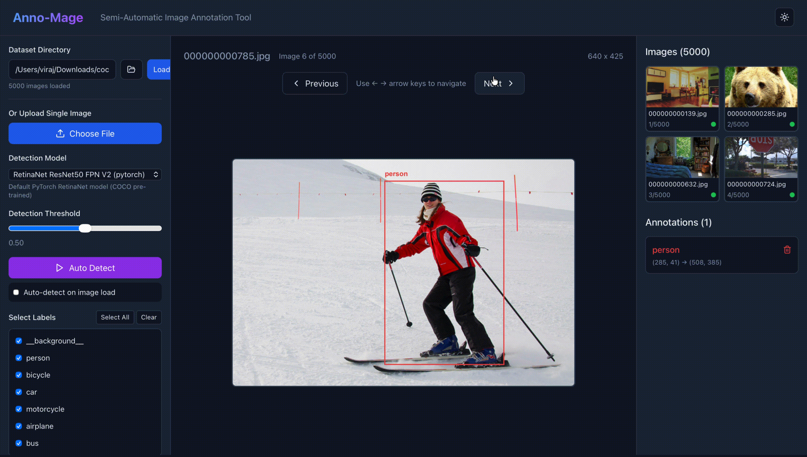807x457 pixels.
Task: Click the Anno-Mage logo title
Action: [48, 18]
